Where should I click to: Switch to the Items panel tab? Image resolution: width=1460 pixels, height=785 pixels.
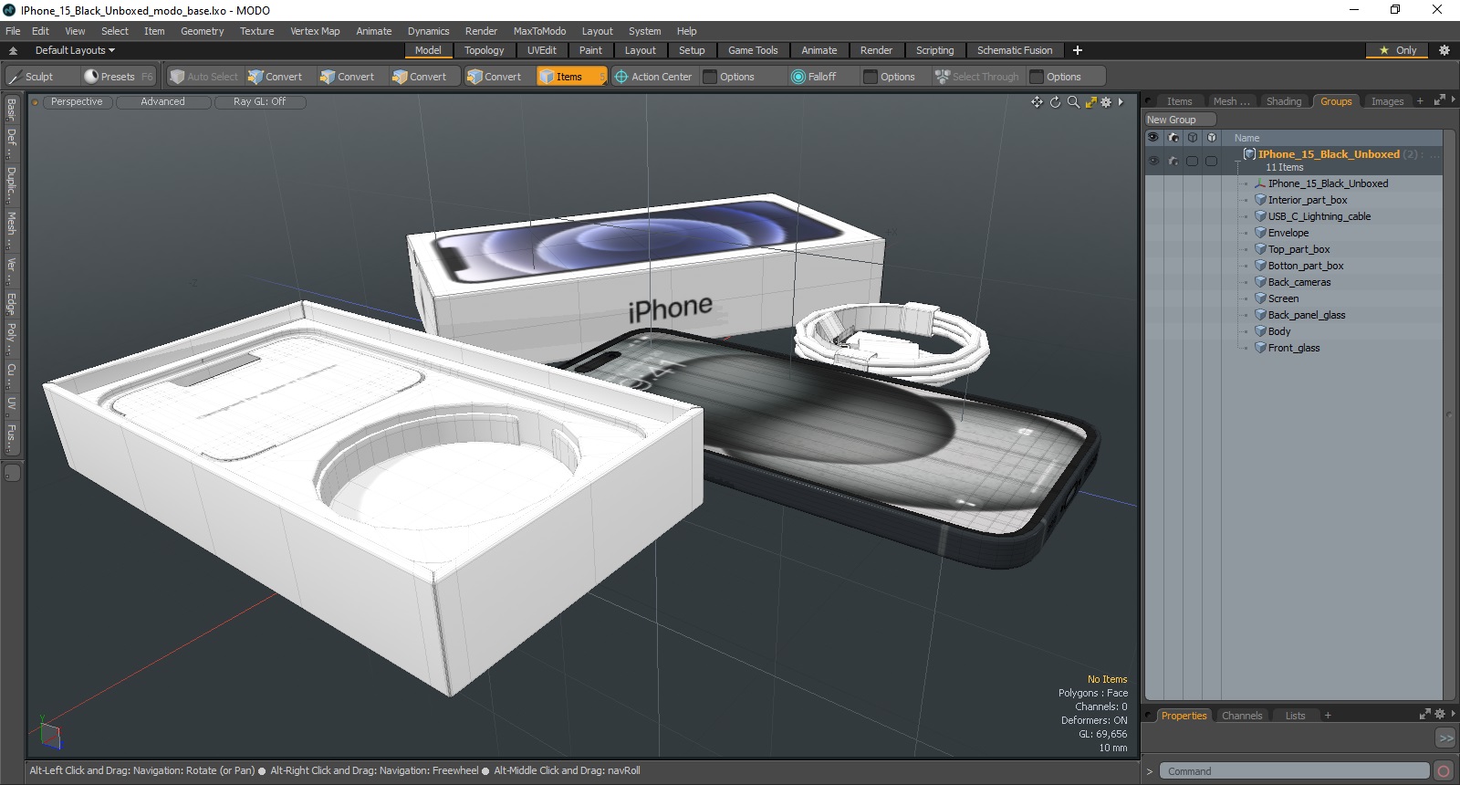1179,101
